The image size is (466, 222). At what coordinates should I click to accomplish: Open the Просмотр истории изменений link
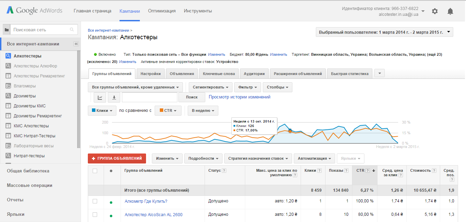pos(240,97)
